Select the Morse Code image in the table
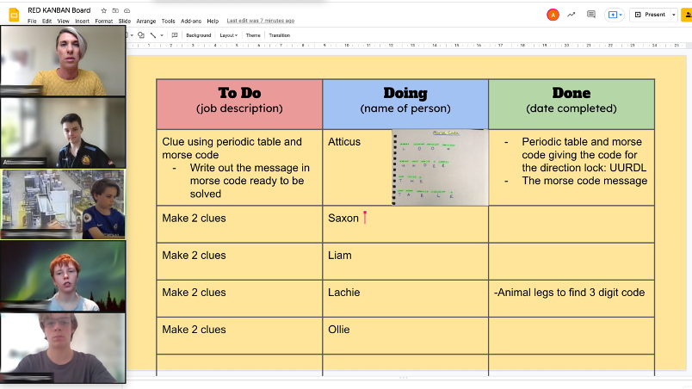The image size is (692, 389). (x=440, y=167)
